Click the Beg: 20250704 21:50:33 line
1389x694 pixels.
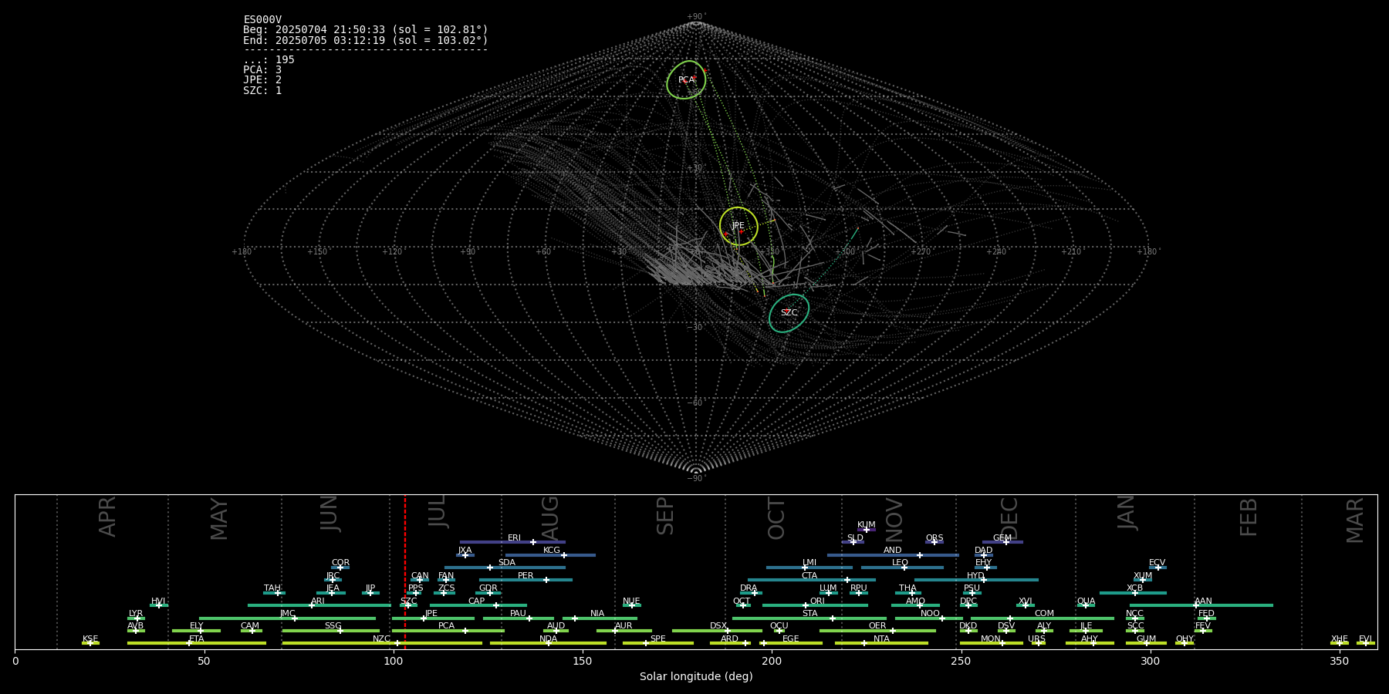366,30
